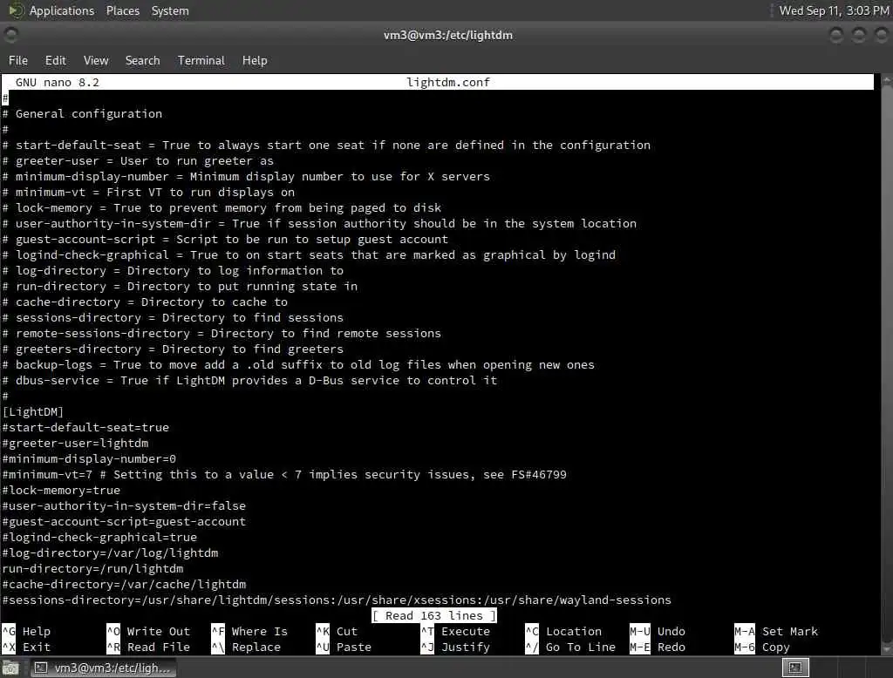Image resolution: width=893 pixels, height=678 pixels.
Task: Click the [ Read 163 lines ] status message
Action: (434, 615)
